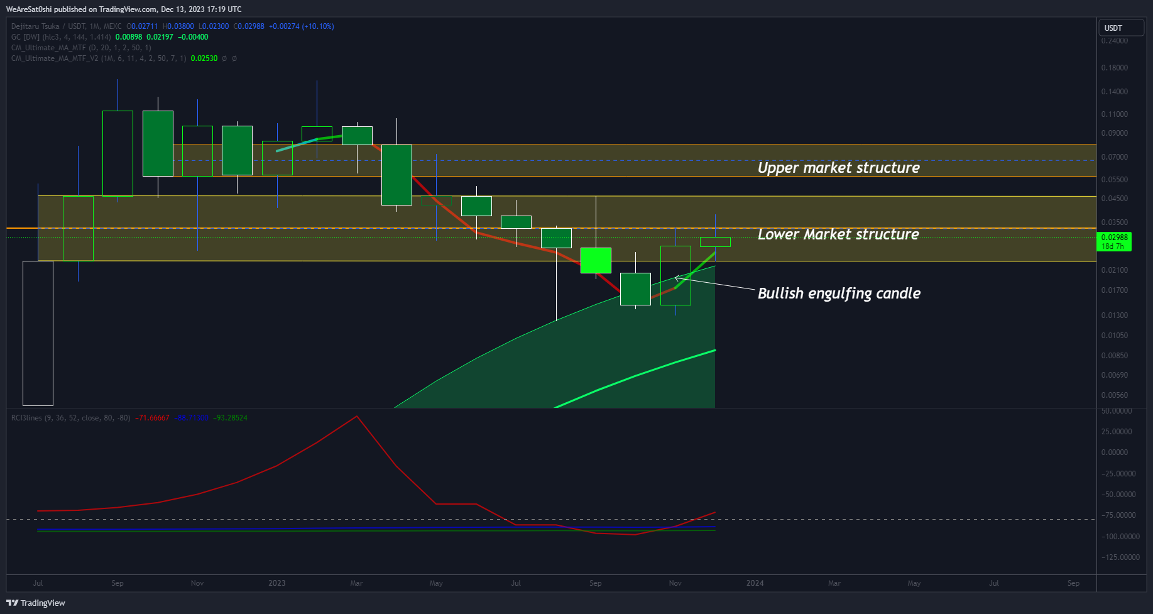This screenshot has width=1153, height=614.
Task: Click the MA value 0.02530
Action: pyautogui.click(x=204, y=58)
